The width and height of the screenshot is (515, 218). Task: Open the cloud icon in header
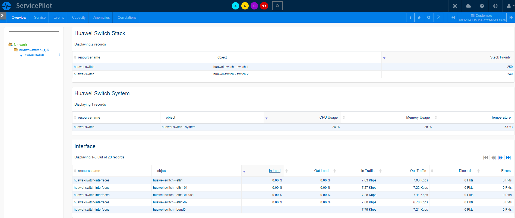pyautogui.click(x=468, y=6)
